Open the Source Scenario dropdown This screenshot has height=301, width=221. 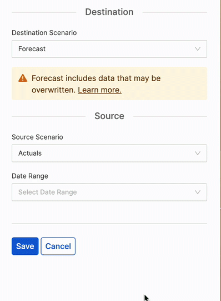tap(109, 153)
